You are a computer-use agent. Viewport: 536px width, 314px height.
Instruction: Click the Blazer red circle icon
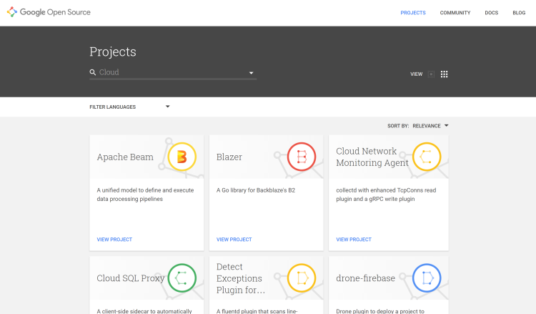tap(302, 157)
